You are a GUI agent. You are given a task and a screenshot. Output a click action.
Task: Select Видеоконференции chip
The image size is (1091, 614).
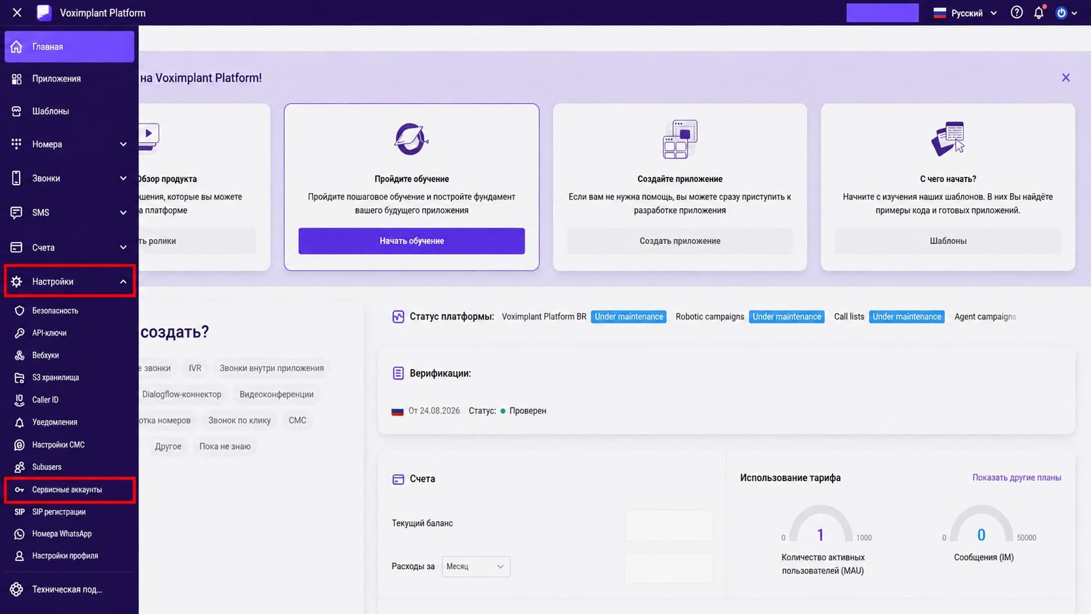(x=277, y=394)
